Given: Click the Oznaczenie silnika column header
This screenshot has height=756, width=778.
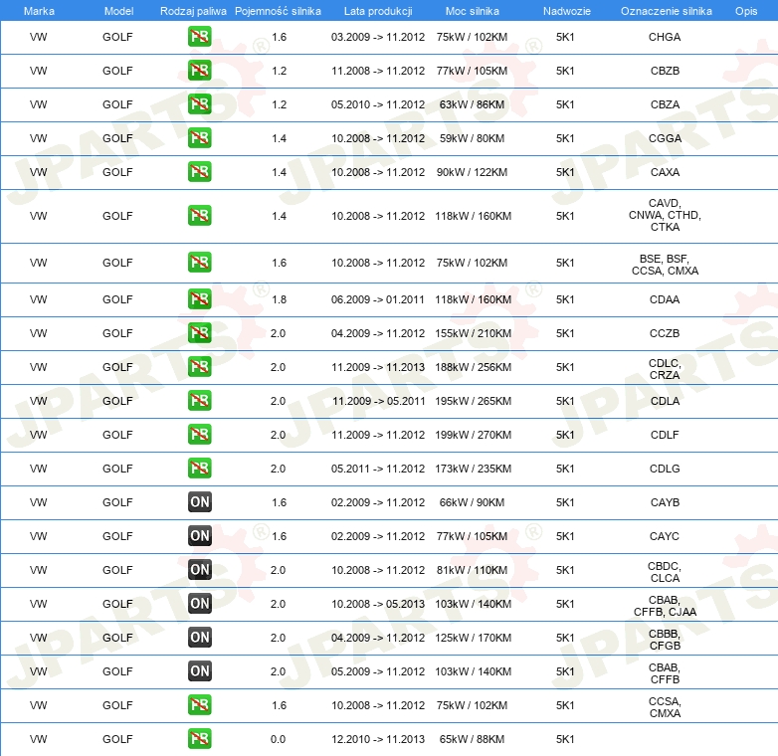Looking at the screenshot, I should [x=667, y=11].
